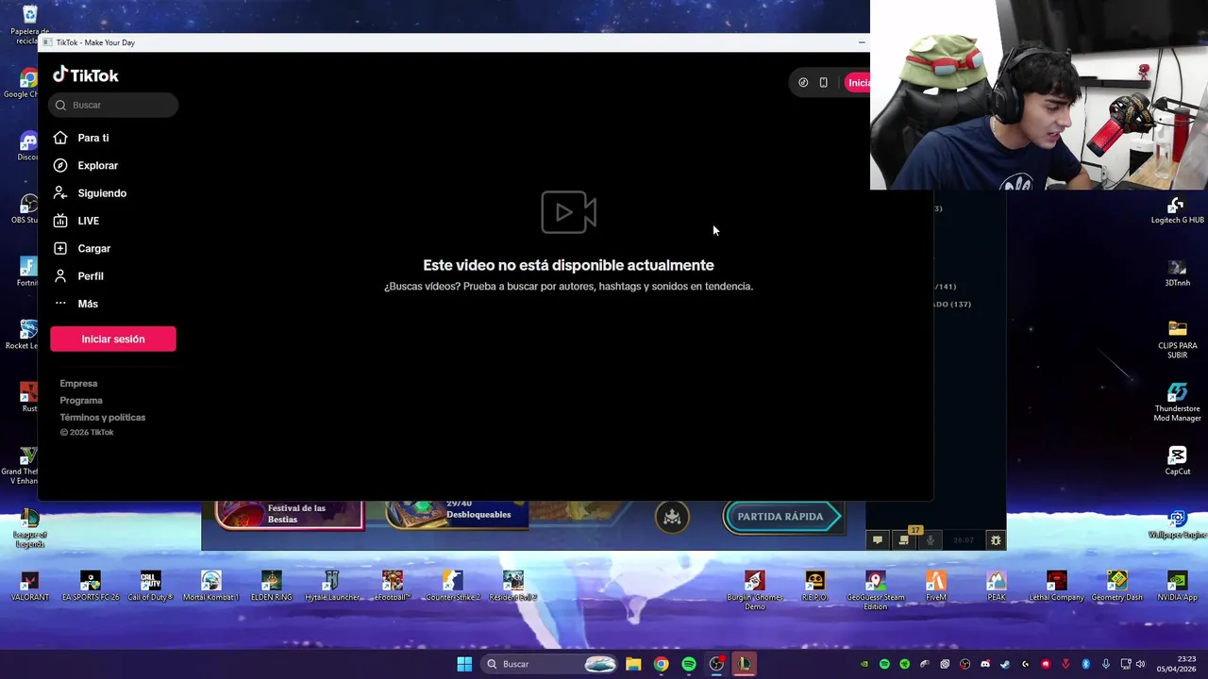
Task: Open Resident Evil 2 shortcut
Action: tap(513, 586)
